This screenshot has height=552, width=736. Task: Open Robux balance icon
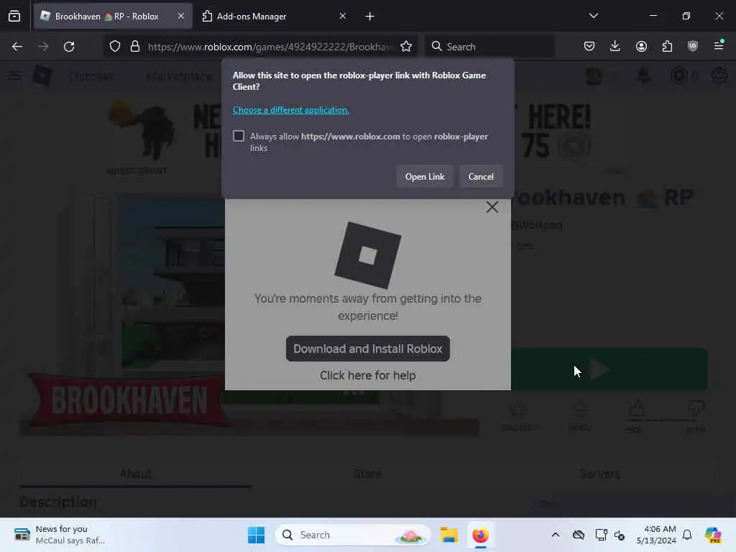tap(678, 75)
